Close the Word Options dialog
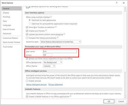 (x=124, y=3)
